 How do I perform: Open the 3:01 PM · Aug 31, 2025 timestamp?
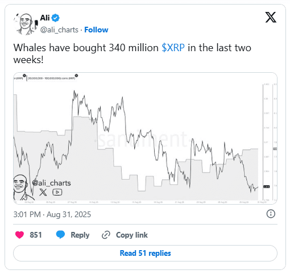tap(52, 214)
